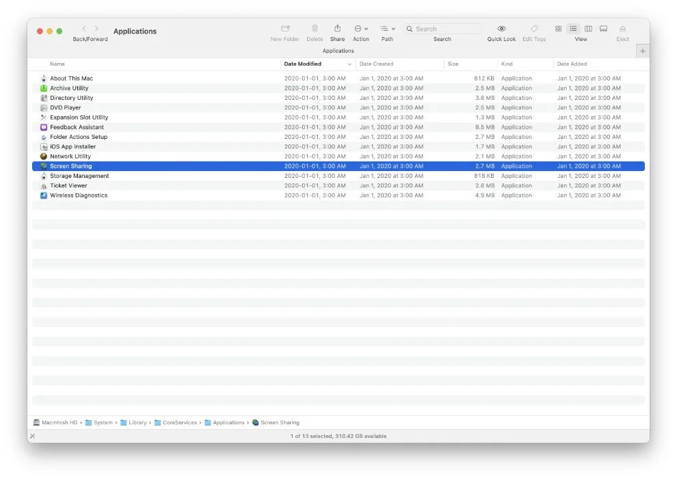
Task: Select the Archive Utility icon
Action: click(x=44, y=88)
